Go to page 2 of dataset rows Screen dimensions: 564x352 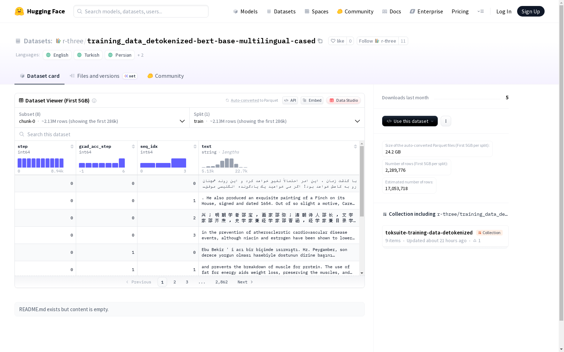(174, 282)
